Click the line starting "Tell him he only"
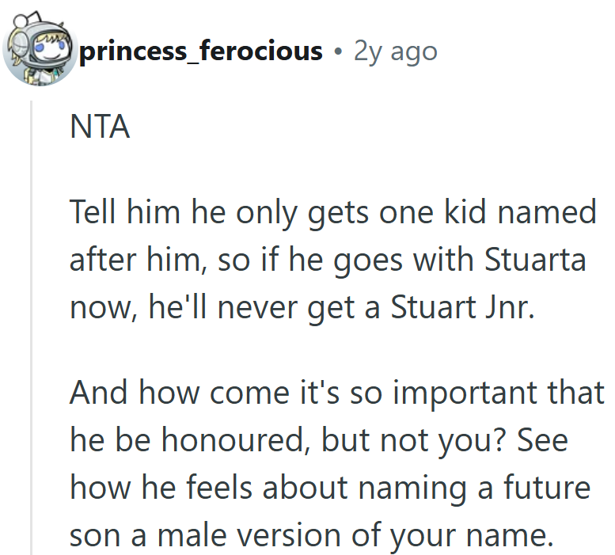The image size is (615, 555). 332,212
